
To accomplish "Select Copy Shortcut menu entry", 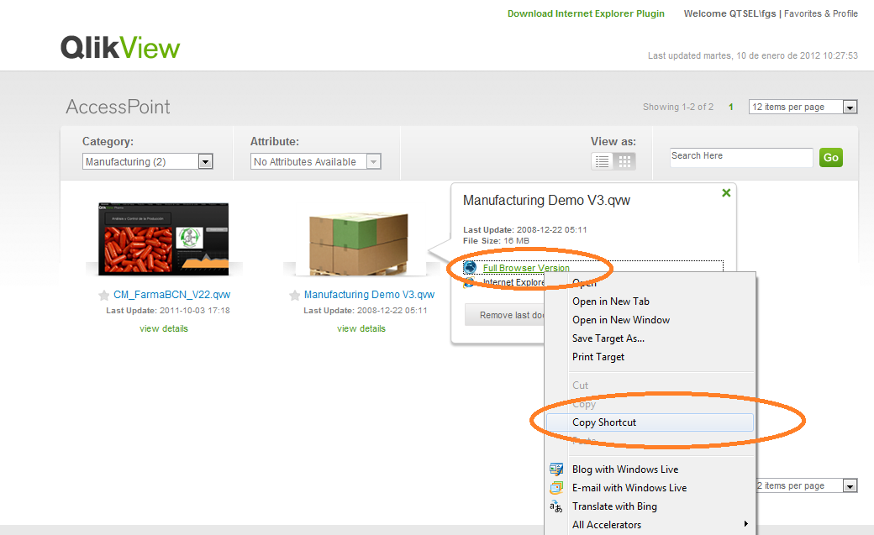I will pos(650,422).
